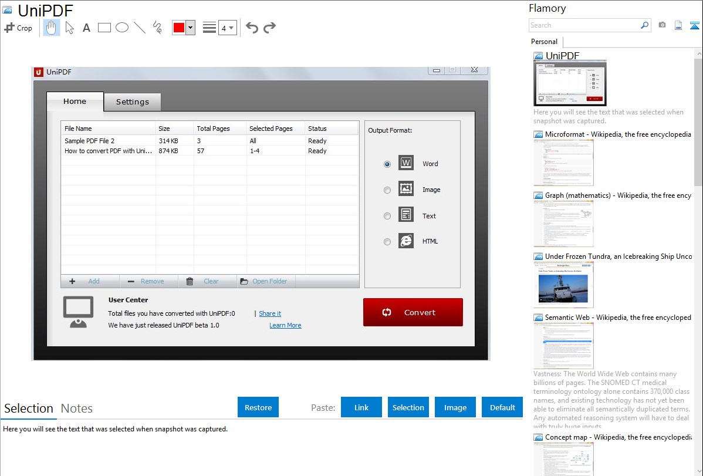This screenshot has width=703, height=476.
Task: Switch to the Notes tab
Action: (77, 409)
